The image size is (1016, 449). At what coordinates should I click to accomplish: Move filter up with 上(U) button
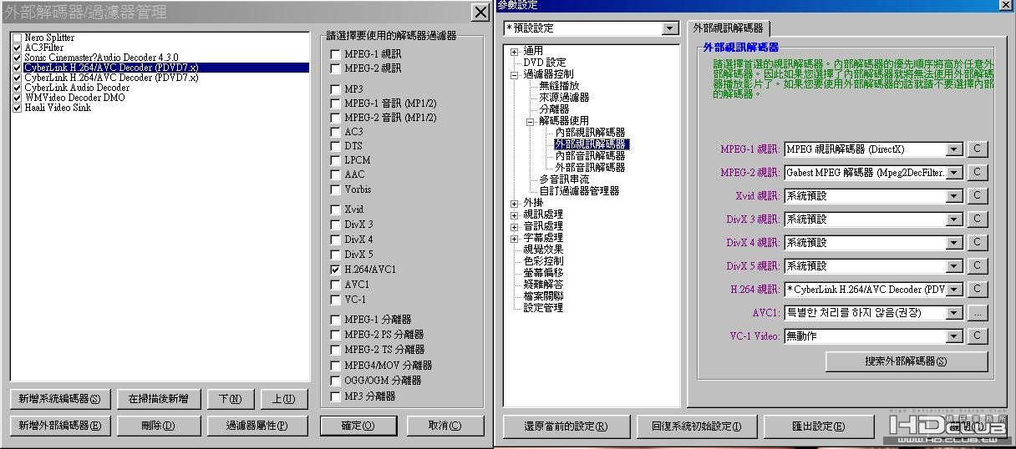pos(284,399)
